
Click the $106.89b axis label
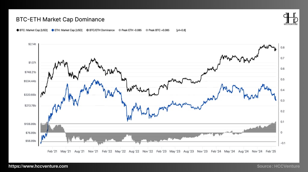(x=30, y=124)
